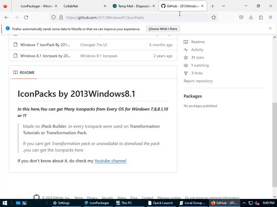Screen dimensions: 277x207
Task: Open Windows 7 IconPack file
Action: coord(45,45)
